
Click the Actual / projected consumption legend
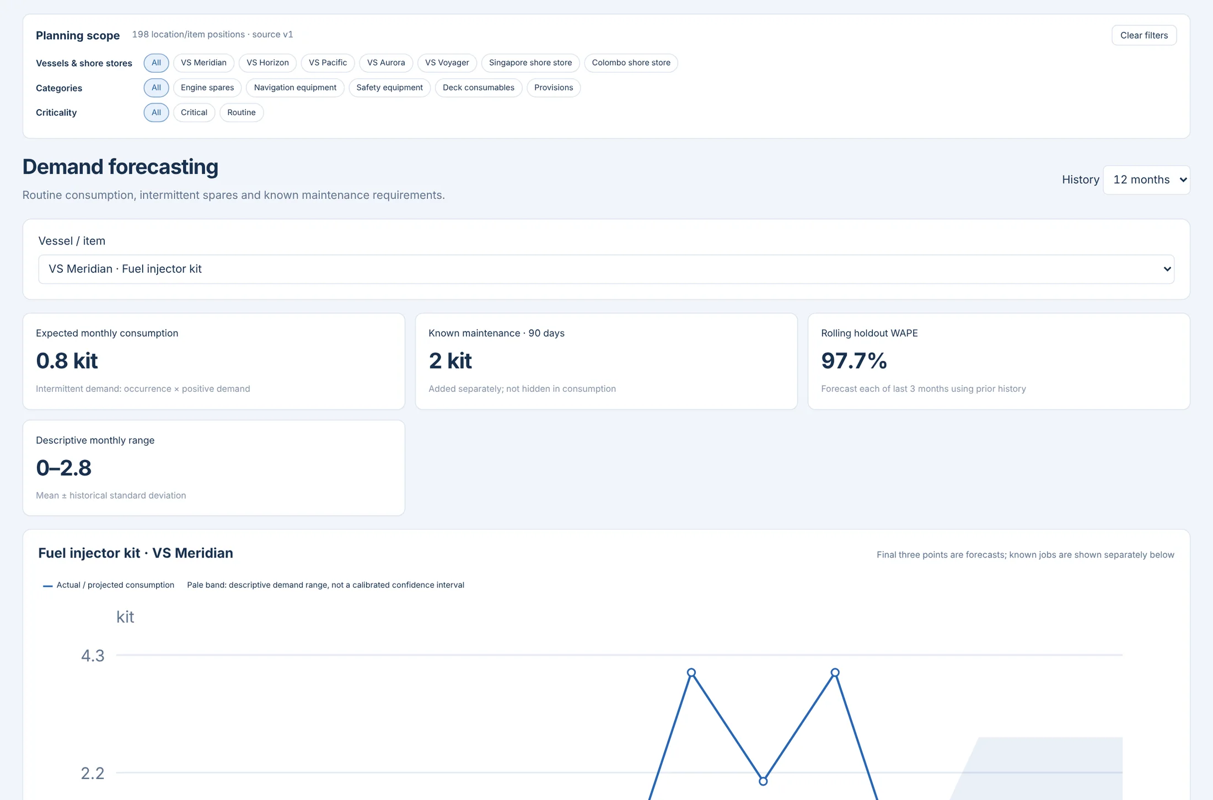click(109, 585)
